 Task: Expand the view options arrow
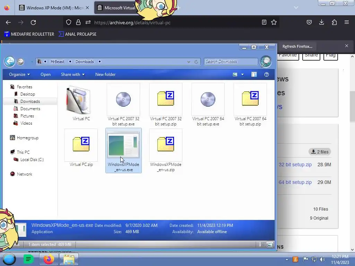point(242,74)
